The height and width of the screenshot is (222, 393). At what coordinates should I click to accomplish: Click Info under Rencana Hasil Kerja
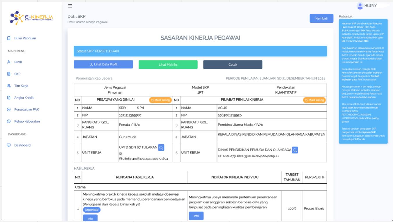tap(90, 218)
